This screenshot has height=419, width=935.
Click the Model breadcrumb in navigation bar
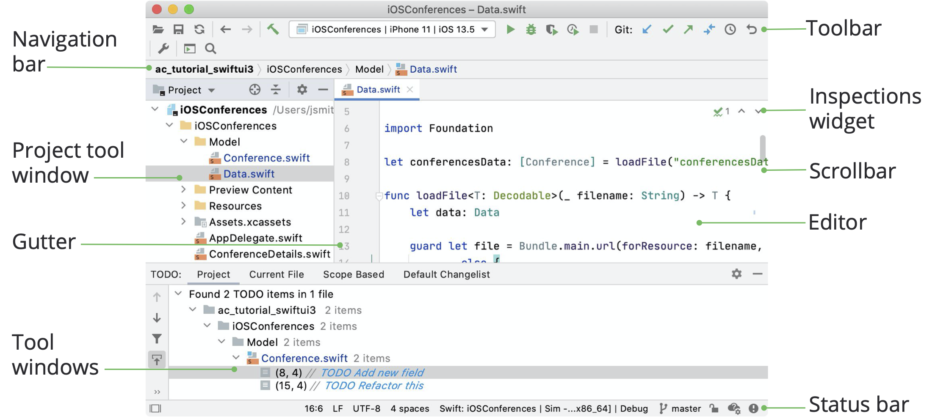tap(369, 69)
